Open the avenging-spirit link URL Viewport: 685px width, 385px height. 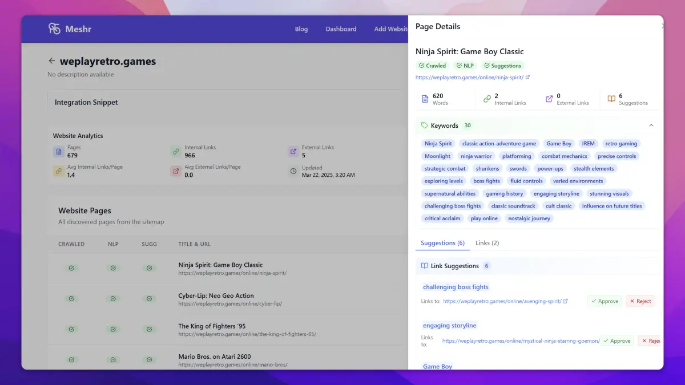pyautogui.click(x=502, y=301)
